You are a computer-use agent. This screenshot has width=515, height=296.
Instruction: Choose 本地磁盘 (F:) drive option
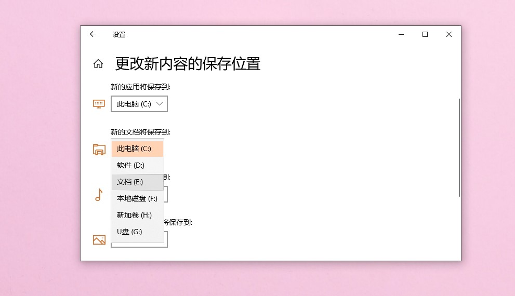137,198
